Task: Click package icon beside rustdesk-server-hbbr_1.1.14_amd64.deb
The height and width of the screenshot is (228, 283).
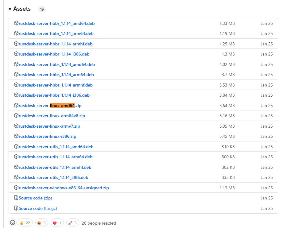Action: tap(16, 23)
